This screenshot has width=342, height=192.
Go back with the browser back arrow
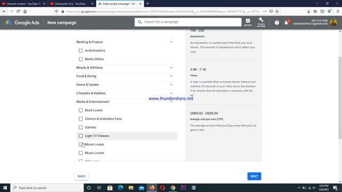(x=5, y=11)
